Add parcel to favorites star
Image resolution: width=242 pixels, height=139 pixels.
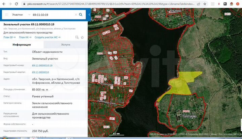(82, 37)
